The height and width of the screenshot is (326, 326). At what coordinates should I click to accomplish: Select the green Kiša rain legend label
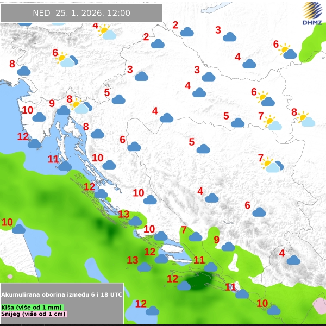pos(32,307)
